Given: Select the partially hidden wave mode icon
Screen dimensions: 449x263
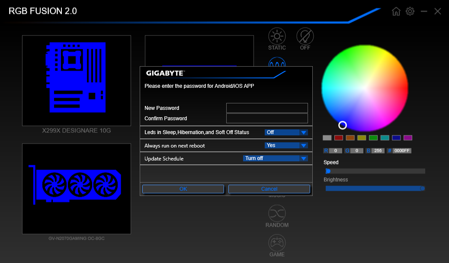Looking at the screenshot, I should [x=277, y=61].
